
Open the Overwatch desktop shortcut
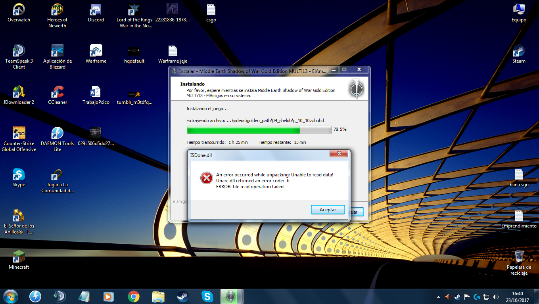click(x=19, y=13)
